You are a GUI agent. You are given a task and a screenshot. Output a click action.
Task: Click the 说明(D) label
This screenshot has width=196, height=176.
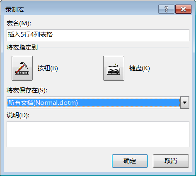pyautogui.click(x=18, y=115)
